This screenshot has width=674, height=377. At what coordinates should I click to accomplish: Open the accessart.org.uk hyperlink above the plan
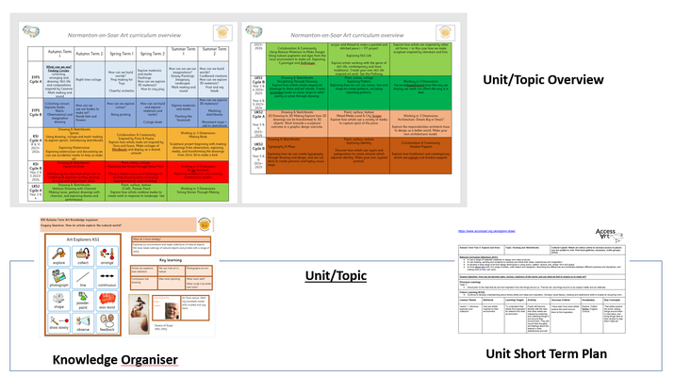486,231
